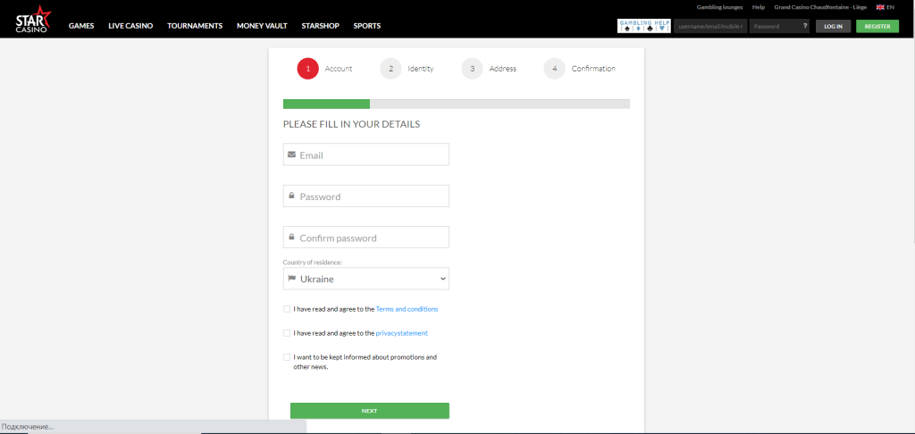This screenshot has width=915, height=434.
Task: Open Grand Casino Chaudfontaine - Liège link
Action: [820, 7]
